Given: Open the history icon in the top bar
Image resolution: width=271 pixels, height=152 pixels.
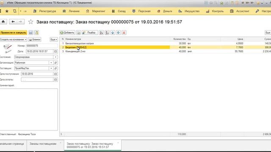Looking at the screenshot, I should pos(15,11).
